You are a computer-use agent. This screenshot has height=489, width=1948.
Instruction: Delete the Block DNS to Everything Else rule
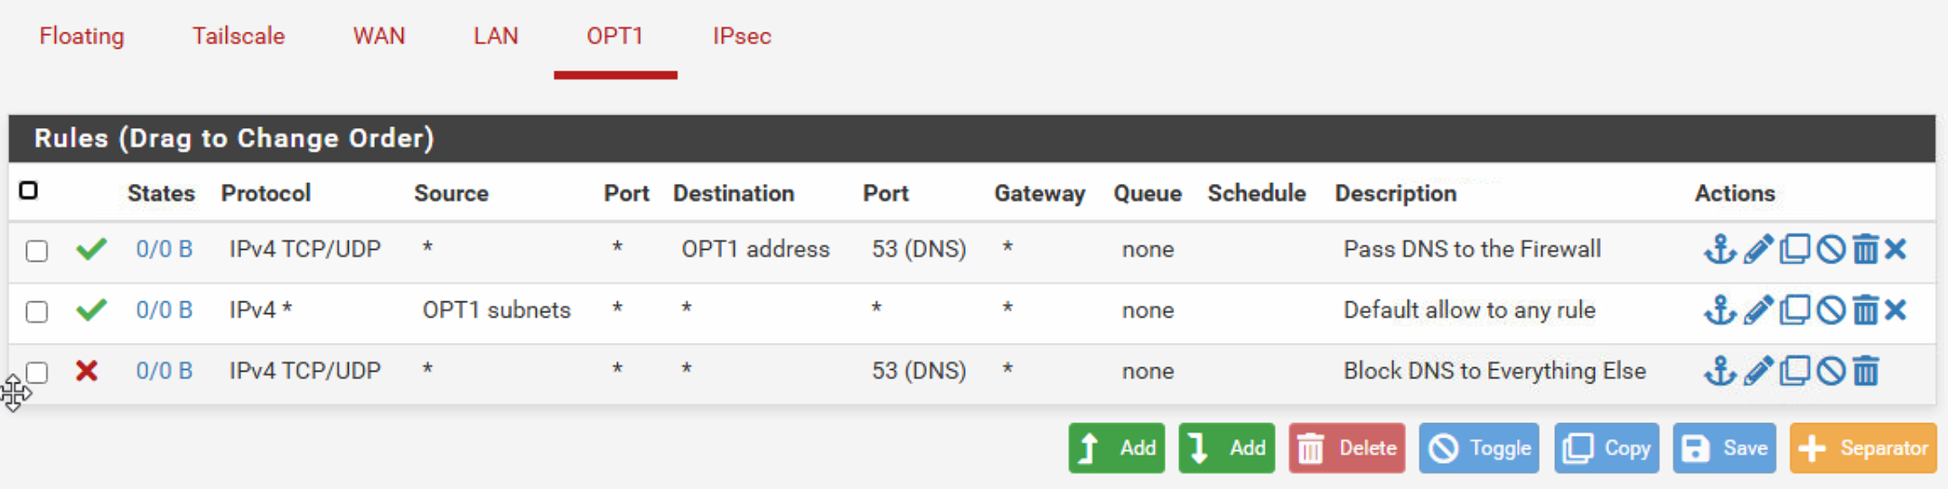click(x=1866, y=371)
